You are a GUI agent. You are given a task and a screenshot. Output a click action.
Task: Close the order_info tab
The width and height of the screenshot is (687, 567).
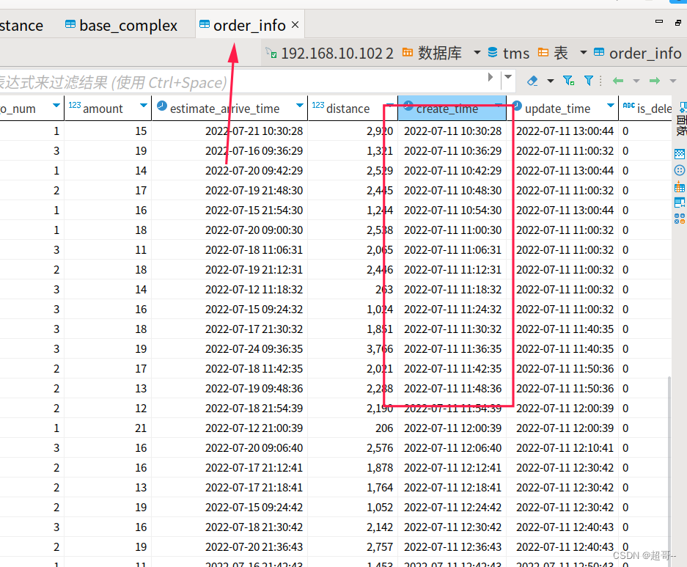(295, 24)
